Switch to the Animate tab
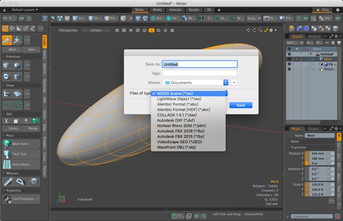 [176, 10]
